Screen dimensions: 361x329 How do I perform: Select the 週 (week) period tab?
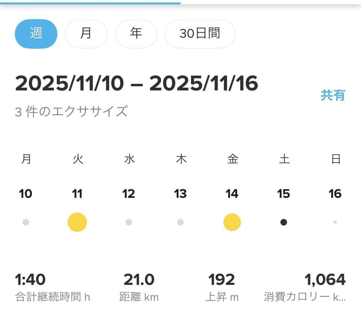tap(36, 34)
